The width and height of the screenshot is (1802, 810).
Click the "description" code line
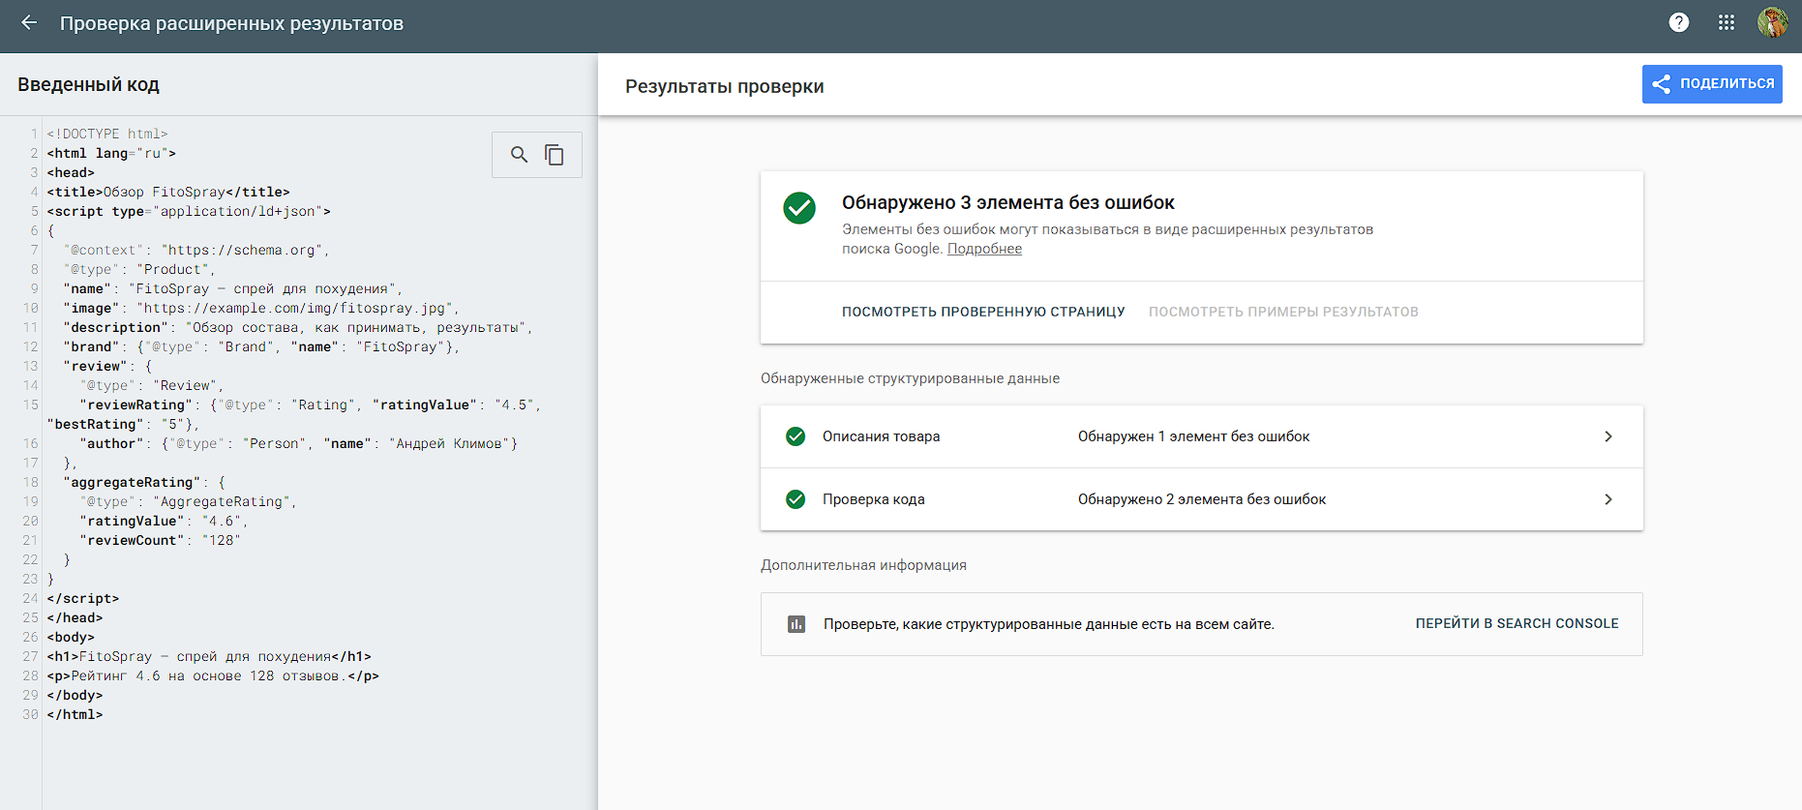pyautogui.click(x=298, y=327)
